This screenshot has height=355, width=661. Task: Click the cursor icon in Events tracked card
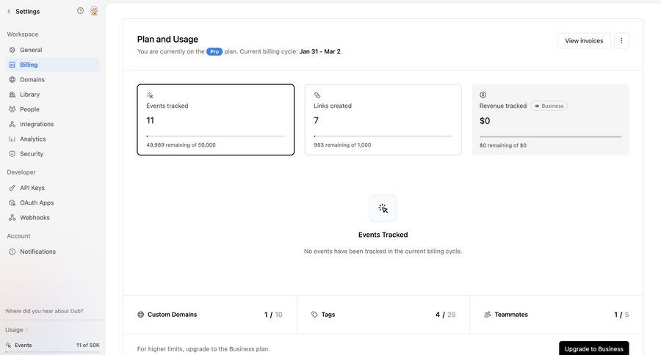coord(150,95)
